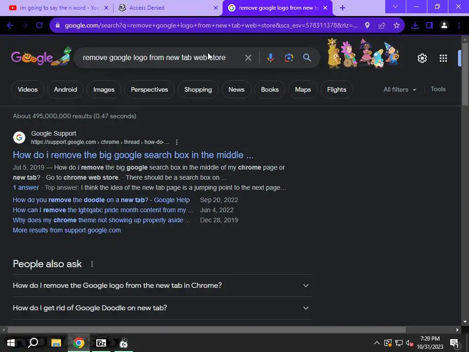The height and width of the screenshot is (352, 469).
Task: Click the share page icon in address bar
Action: 382,26
